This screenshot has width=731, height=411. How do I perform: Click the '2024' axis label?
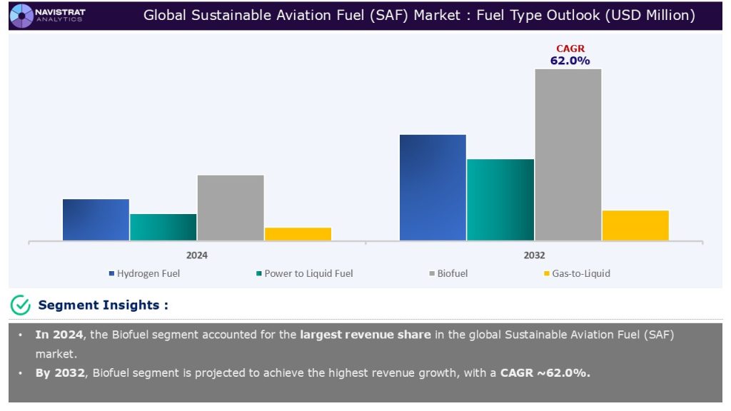click(x=197, y=255)
